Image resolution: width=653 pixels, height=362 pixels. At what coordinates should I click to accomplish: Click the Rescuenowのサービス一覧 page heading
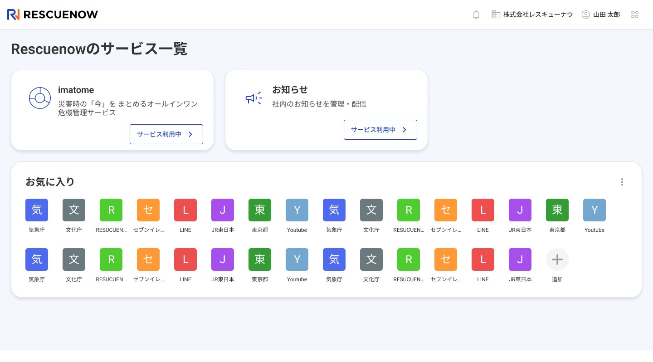coord(99,49)
